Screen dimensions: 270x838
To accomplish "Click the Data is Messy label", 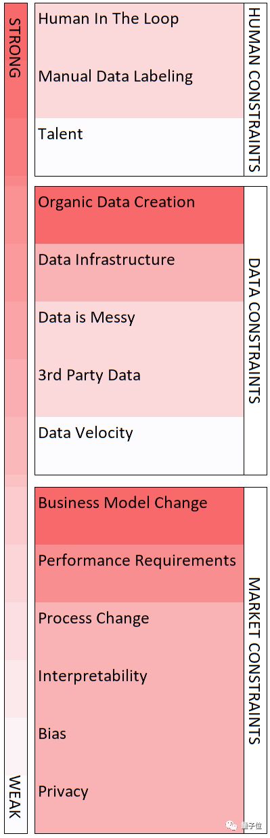I will click(x=87, y=318).
